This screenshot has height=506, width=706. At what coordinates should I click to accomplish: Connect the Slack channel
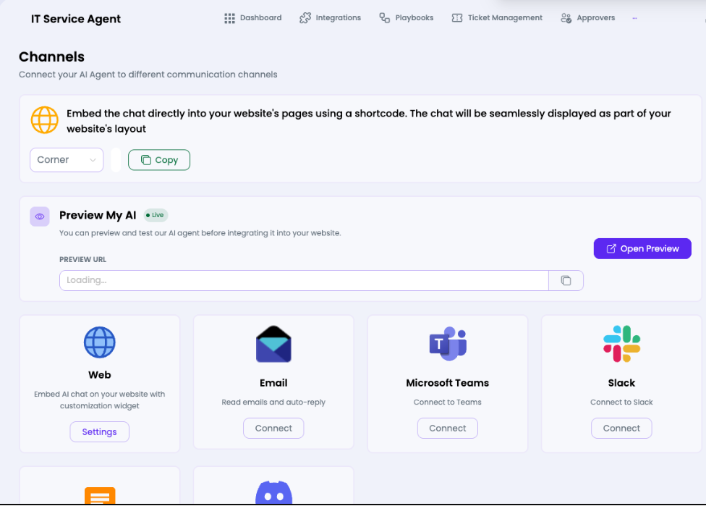tap(621, 429)
